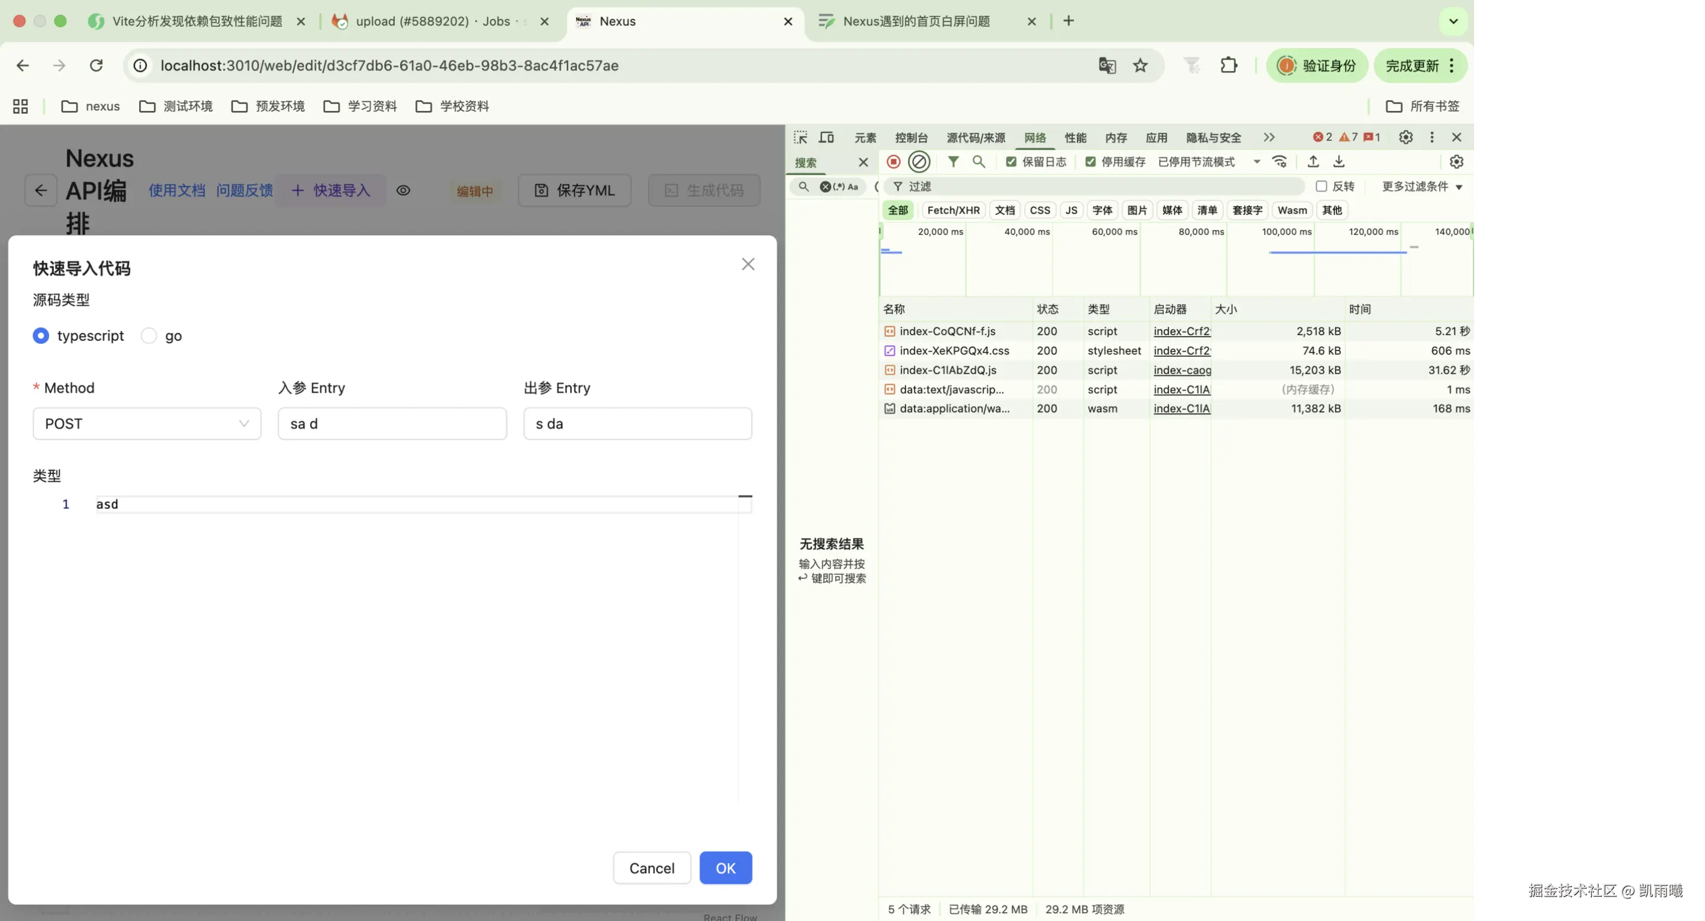
Task: Toggle device toolbar icon in DevTools
Action: click(826, 137)
